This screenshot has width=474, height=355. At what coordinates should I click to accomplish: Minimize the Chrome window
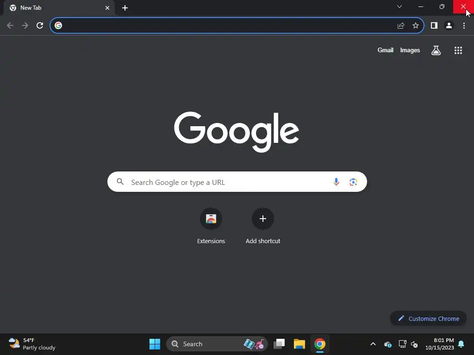pyautogui.click(x=421, y=6)
